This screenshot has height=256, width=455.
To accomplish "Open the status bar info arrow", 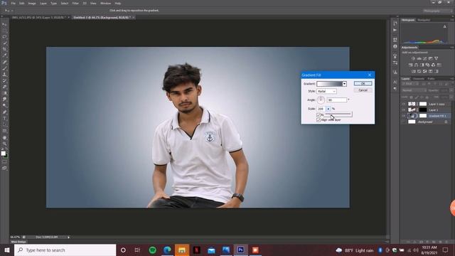I will (69, 238).
